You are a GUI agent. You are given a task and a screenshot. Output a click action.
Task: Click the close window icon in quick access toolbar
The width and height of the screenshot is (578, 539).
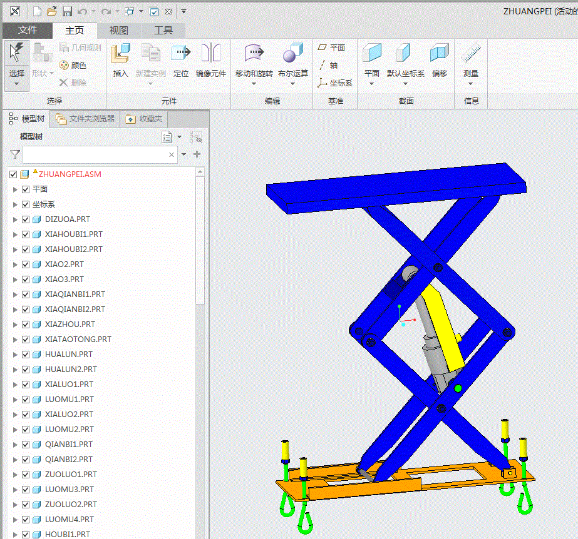[168, 12]
